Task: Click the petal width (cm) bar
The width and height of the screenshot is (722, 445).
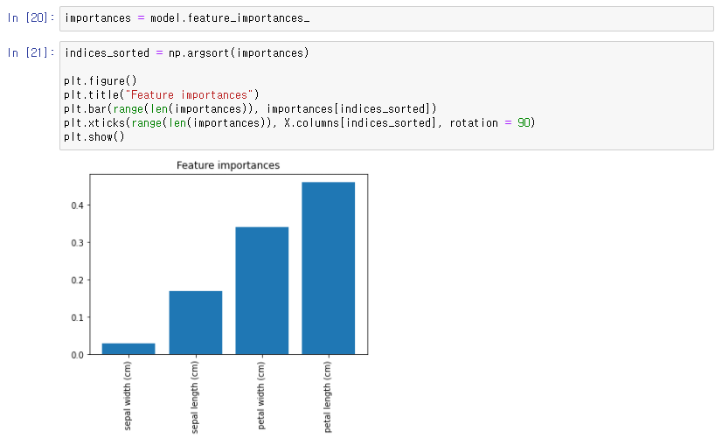Action: (x=262, y=290)
